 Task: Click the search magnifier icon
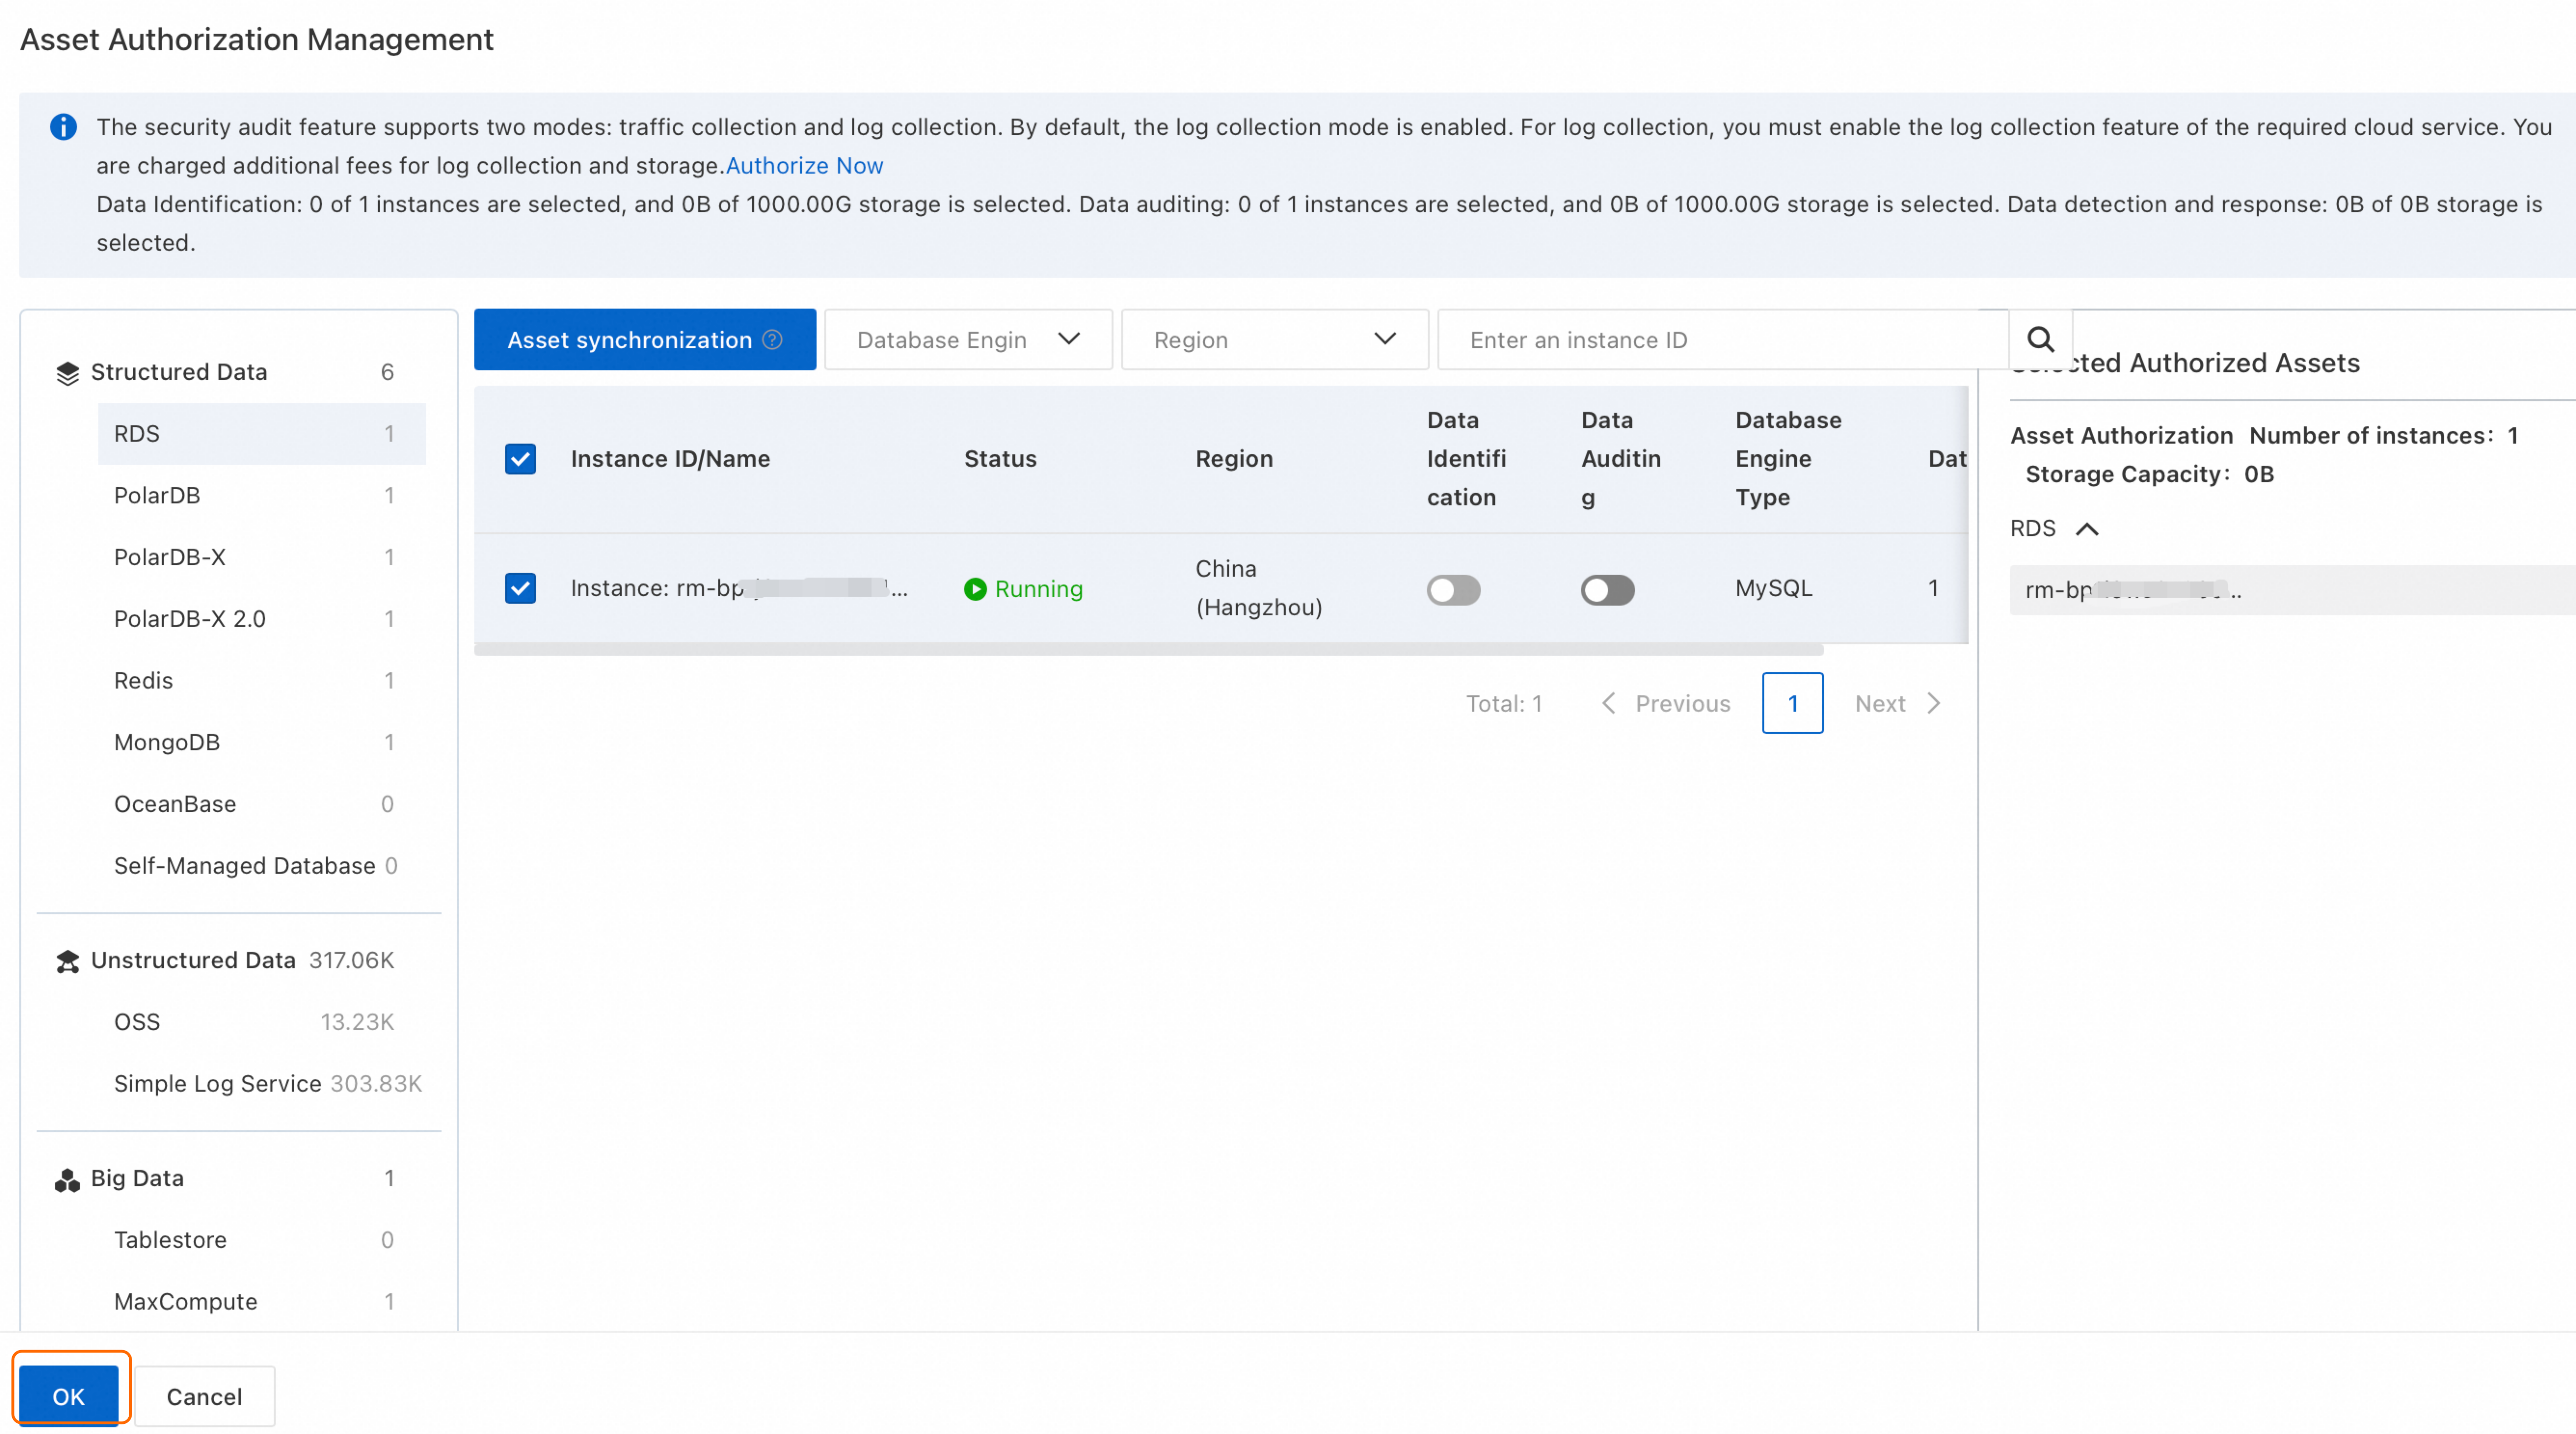point(2040,340)
